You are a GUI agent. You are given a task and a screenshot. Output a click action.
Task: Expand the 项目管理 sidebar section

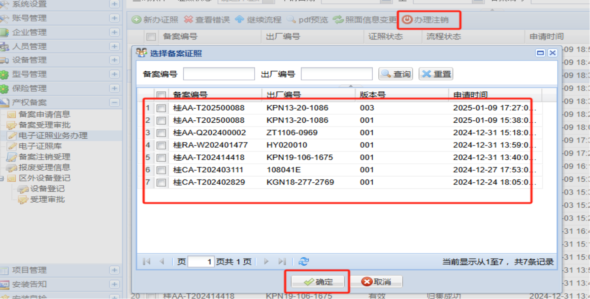click(114, 270)
